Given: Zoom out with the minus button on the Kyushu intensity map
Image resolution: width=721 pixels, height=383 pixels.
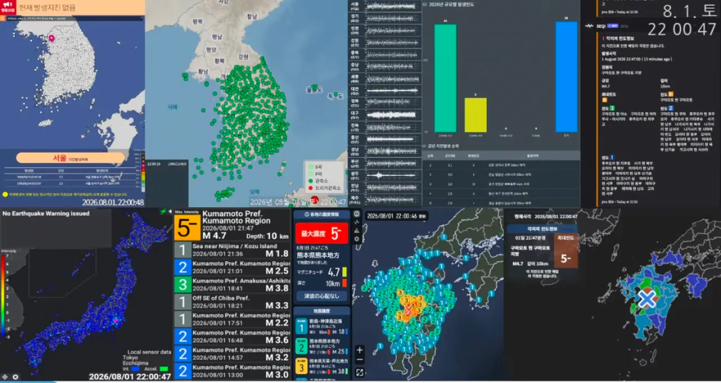Looking at the screenshot, I should [x=360, y=360].
